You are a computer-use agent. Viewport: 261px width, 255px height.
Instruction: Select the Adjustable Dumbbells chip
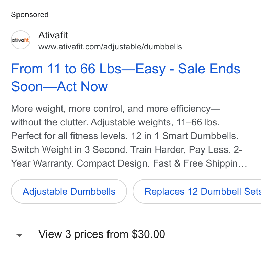coord(69,191)
